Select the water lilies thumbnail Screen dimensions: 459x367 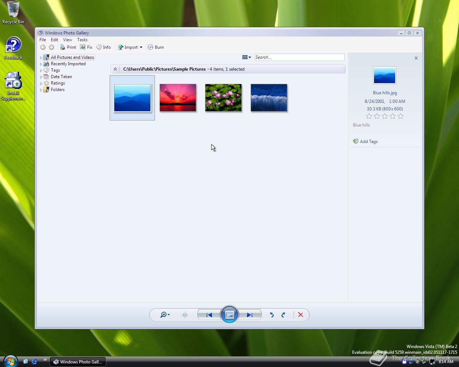point(223,97)
